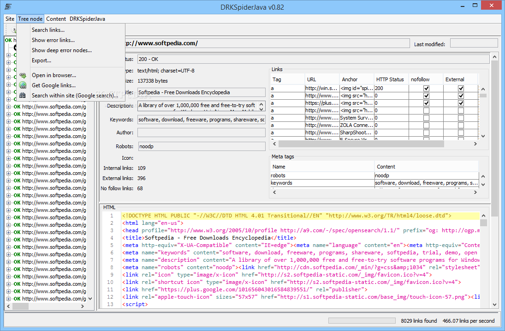Viewport: 505px width, 331px height.
Task: Open the Site menu
Action: point(10,18)
